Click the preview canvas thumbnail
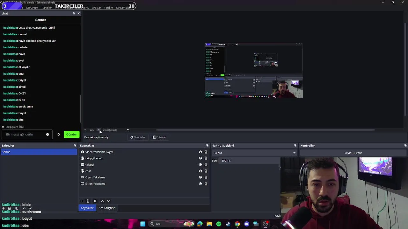 (x=254, y=70)
